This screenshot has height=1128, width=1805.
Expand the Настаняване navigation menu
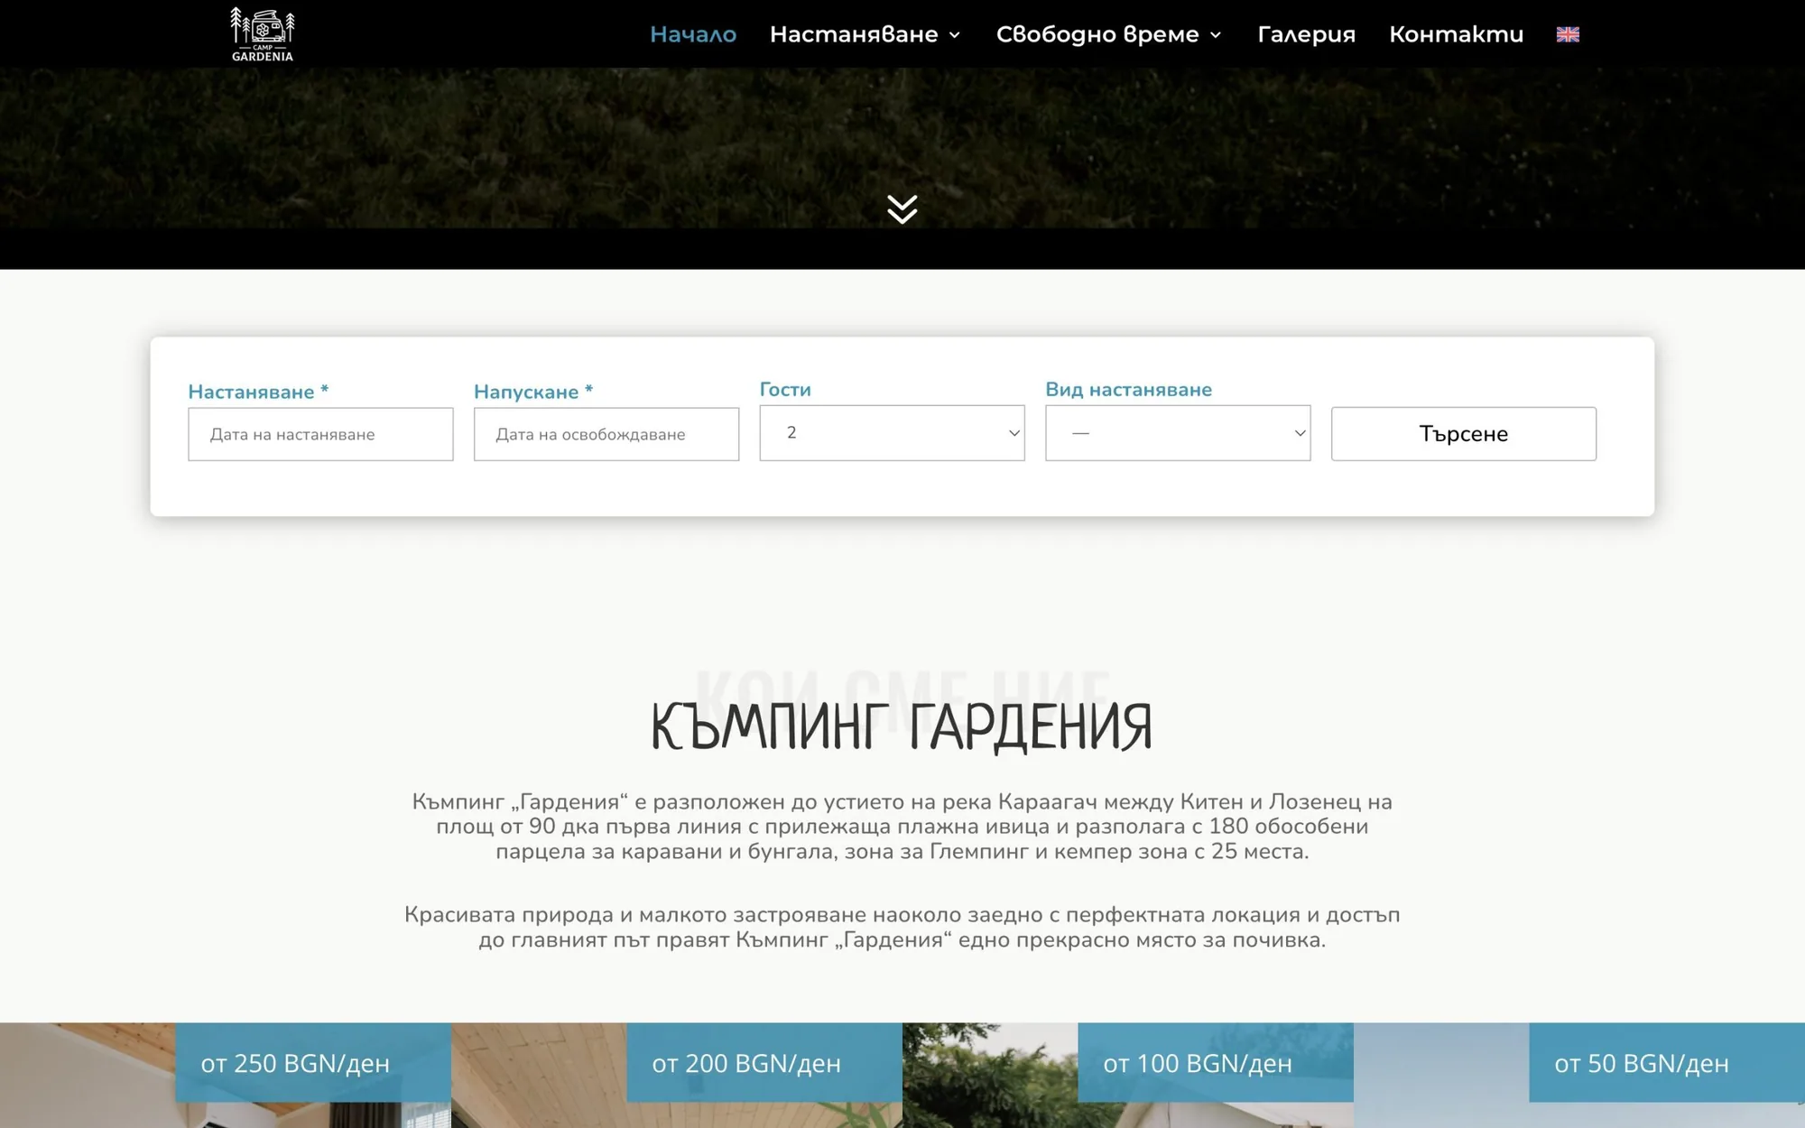[865, 34]
